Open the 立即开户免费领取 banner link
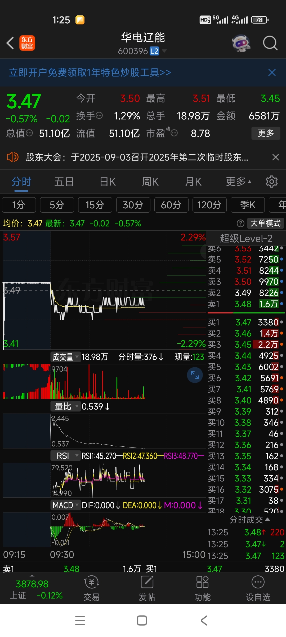Viewport: 286px width, 637px height. coord(90,72)
